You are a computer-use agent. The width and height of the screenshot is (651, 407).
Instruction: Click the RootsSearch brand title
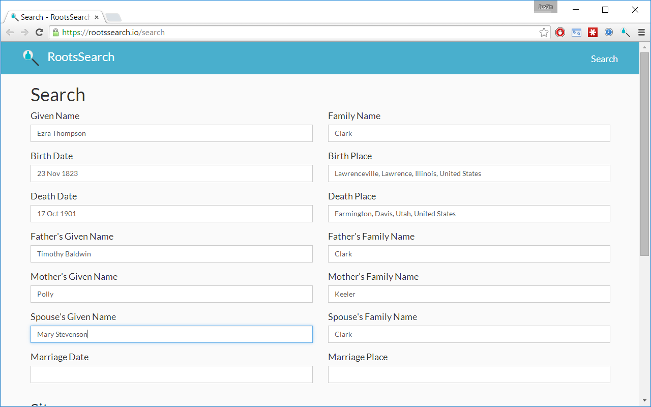(x=81, y=57)
